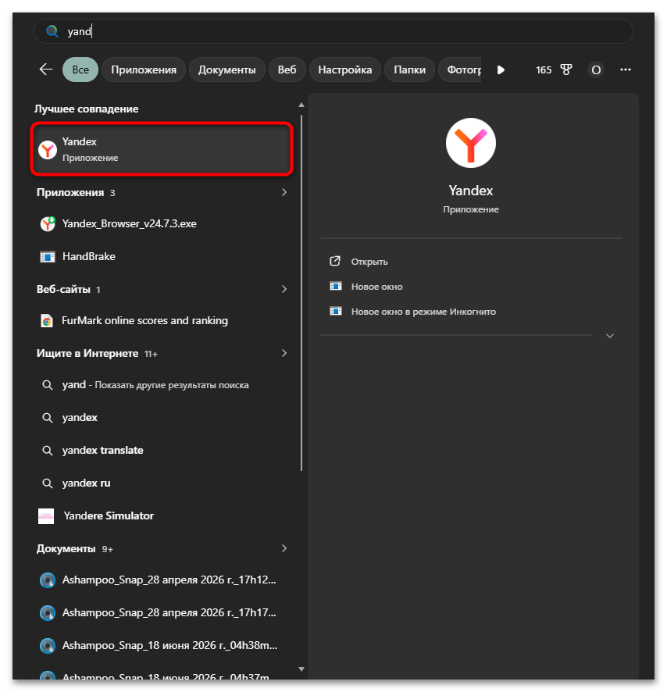Click Ashampoo_Snap_28 апреля 17h17 file icon
The image size is (667, 692).
pyautogui.click(x=47, y=613)
